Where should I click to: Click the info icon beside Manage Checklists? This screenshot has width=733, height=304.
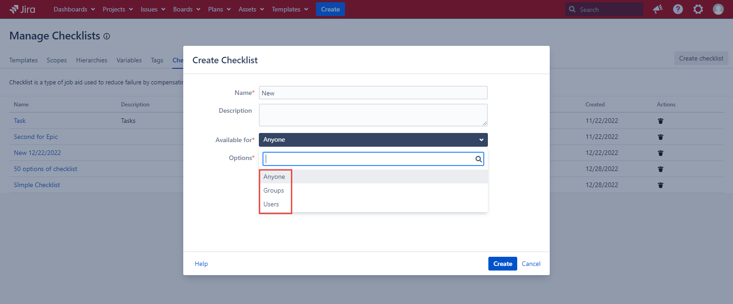[x=107, y=36]
